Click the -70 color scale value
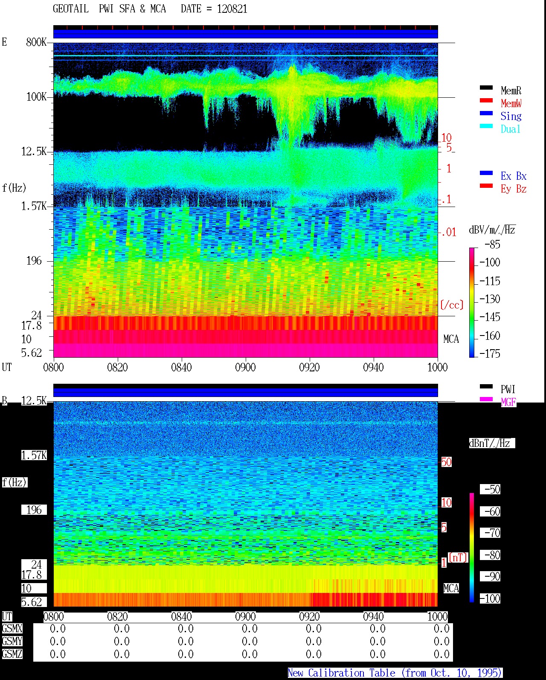The image size is (546, 680). coord(490,533)
